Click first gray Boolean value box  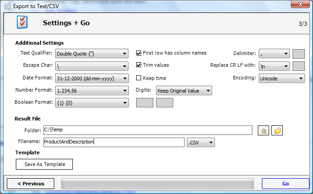point(145,102)
